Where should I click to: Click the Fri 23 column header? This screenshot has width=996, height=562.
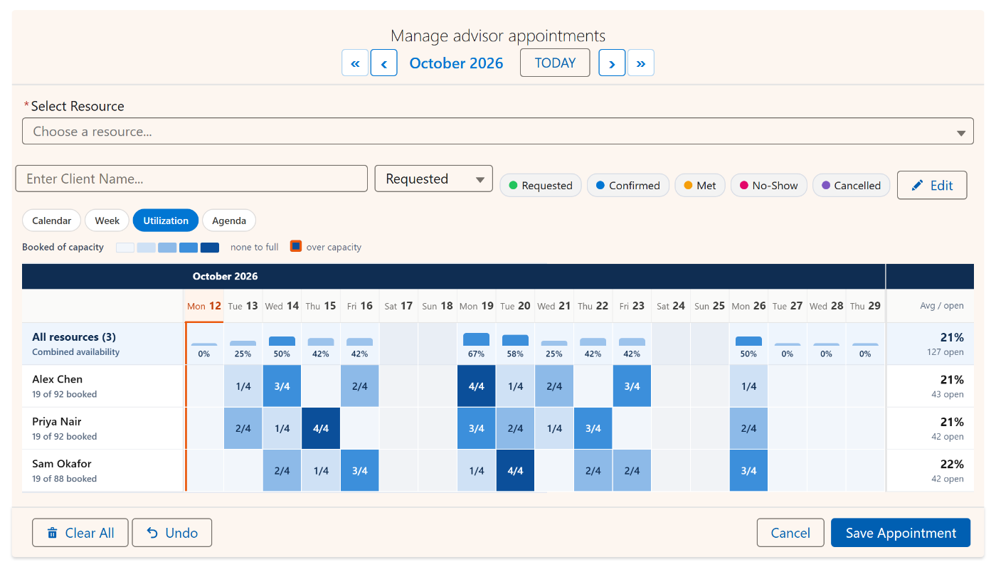(x=632, y=306)
